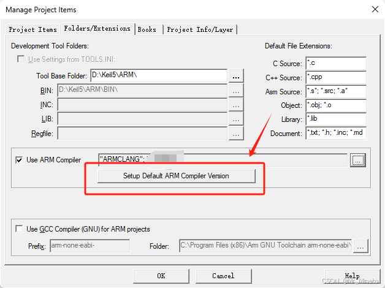
Task: Click the ARMCLANG compiler path field
Action: click(223, 160)
